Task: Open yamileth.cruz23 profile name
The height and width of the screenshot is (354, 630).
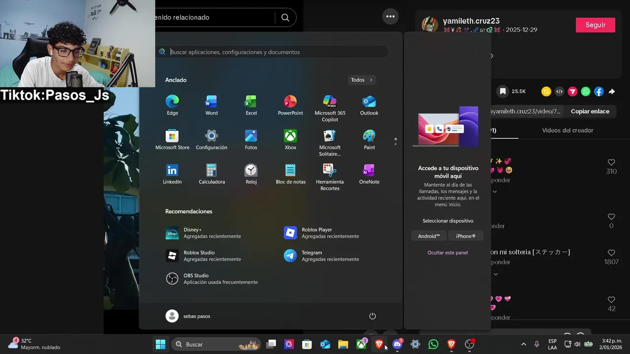Action: [471, 21]
